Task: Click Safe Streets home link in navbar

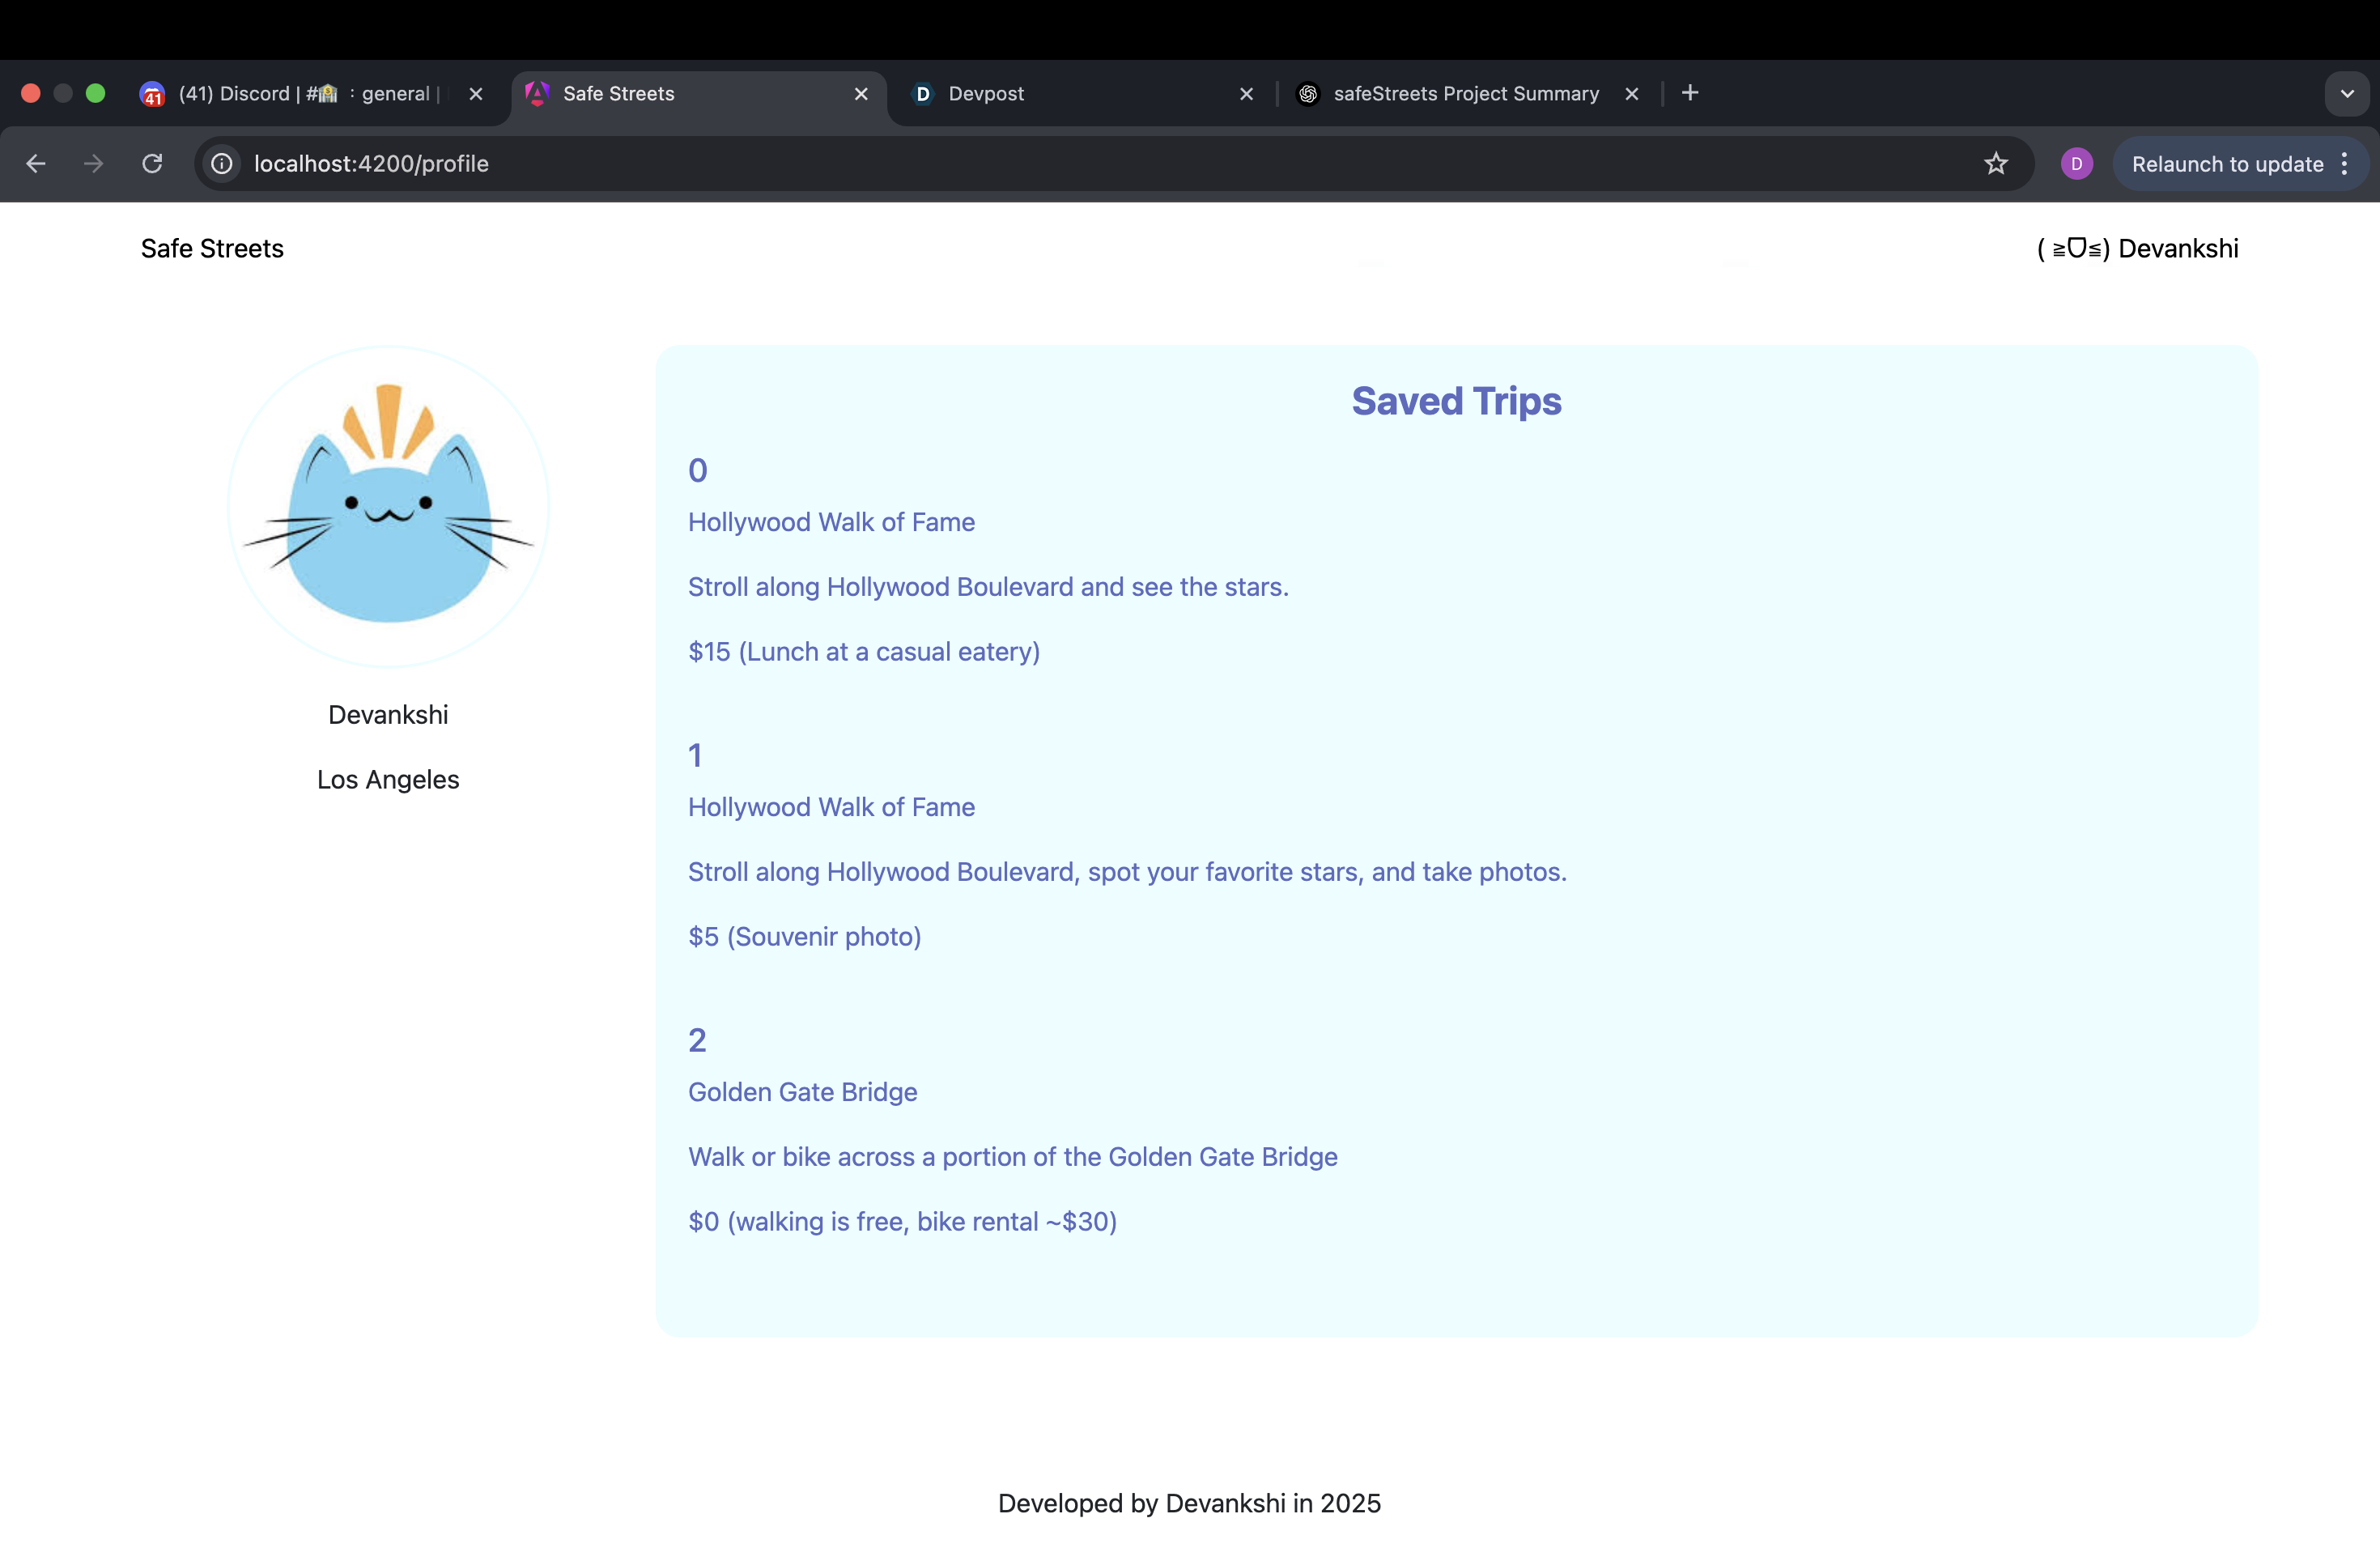Action: 212,248
